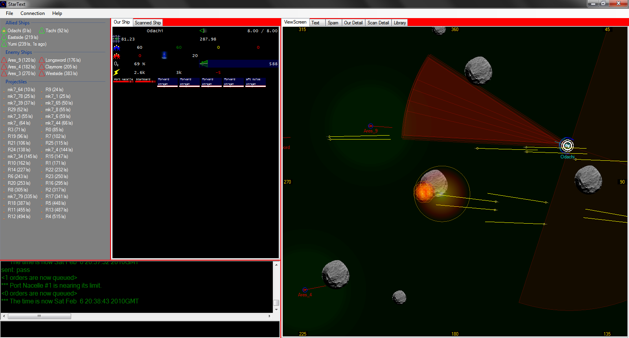Screen dimensions: 629x338
Task: Click the blue crew members icon
Action: click(x=117, y=48)
